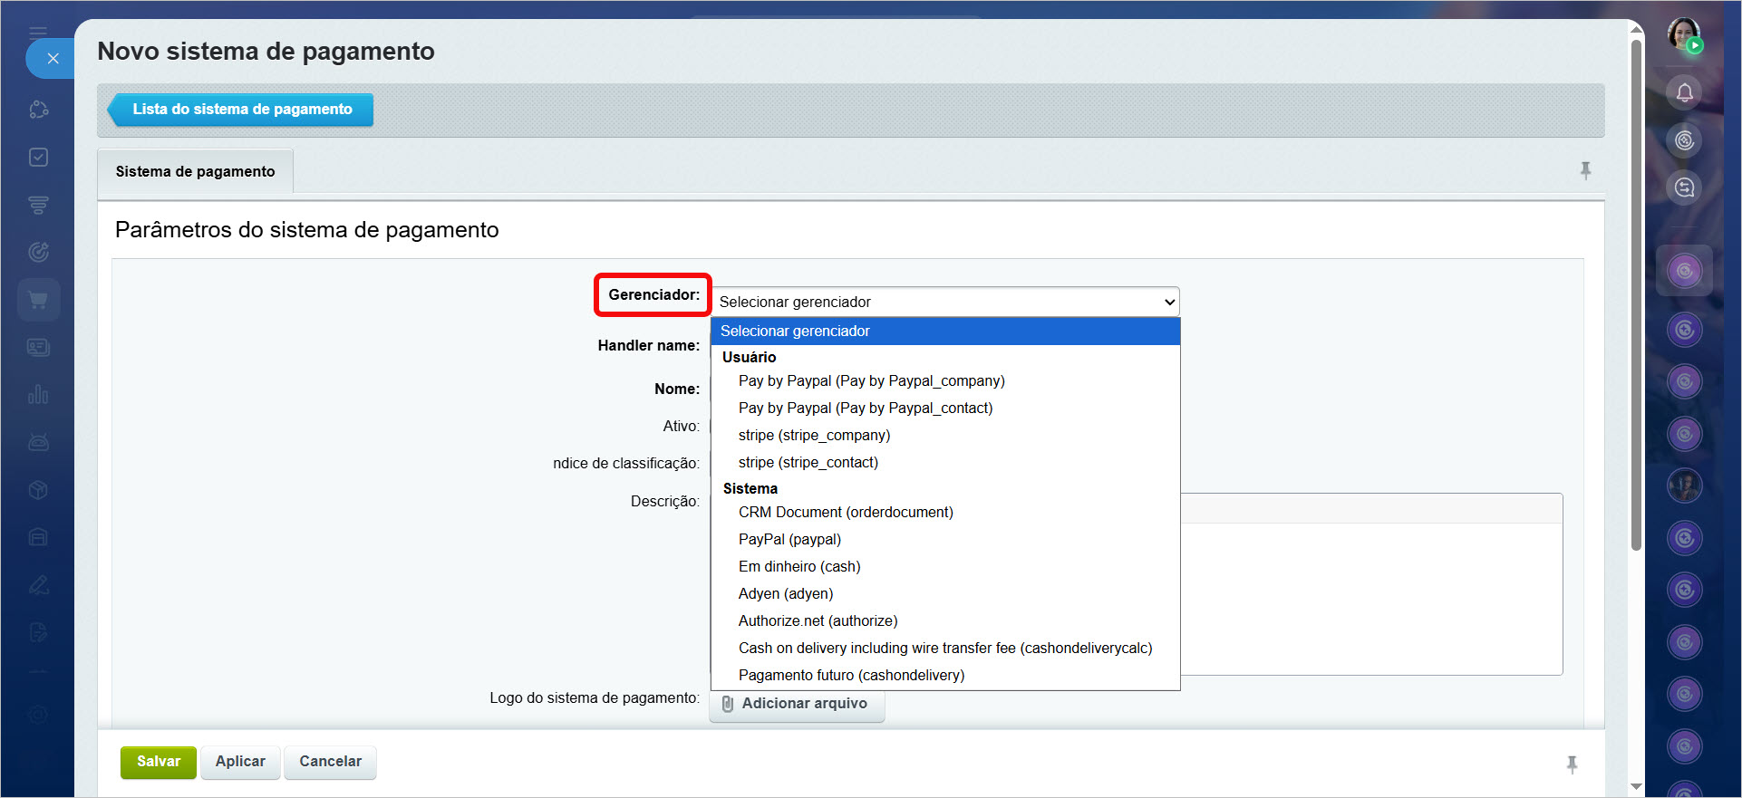Open the shopping cart section in sidebar
1742x798 pixels.
tap(38, 300)
